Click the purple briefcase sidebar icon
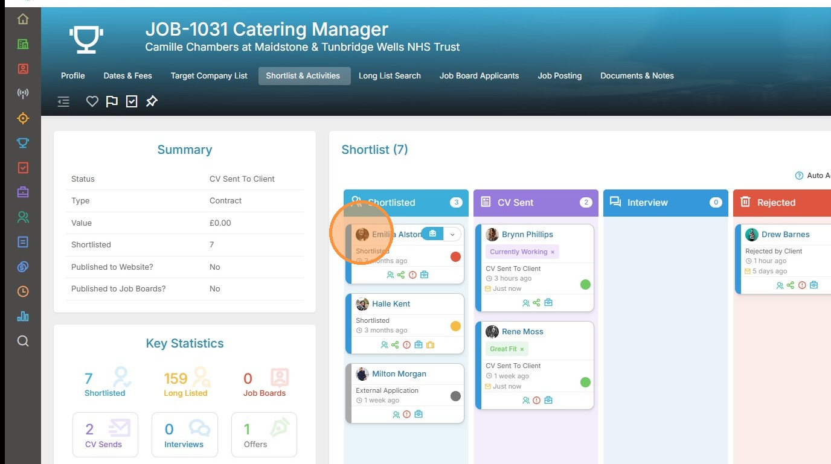Screen dimensions: 831x464 23,192
